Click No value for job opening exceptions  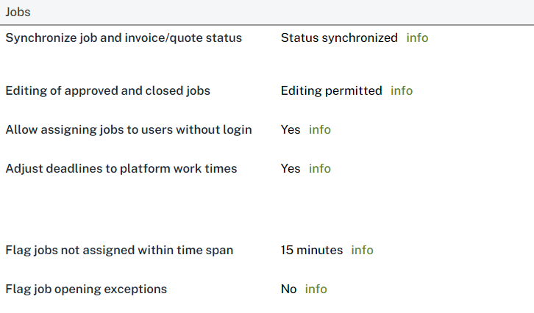click(x=289, y=289)
